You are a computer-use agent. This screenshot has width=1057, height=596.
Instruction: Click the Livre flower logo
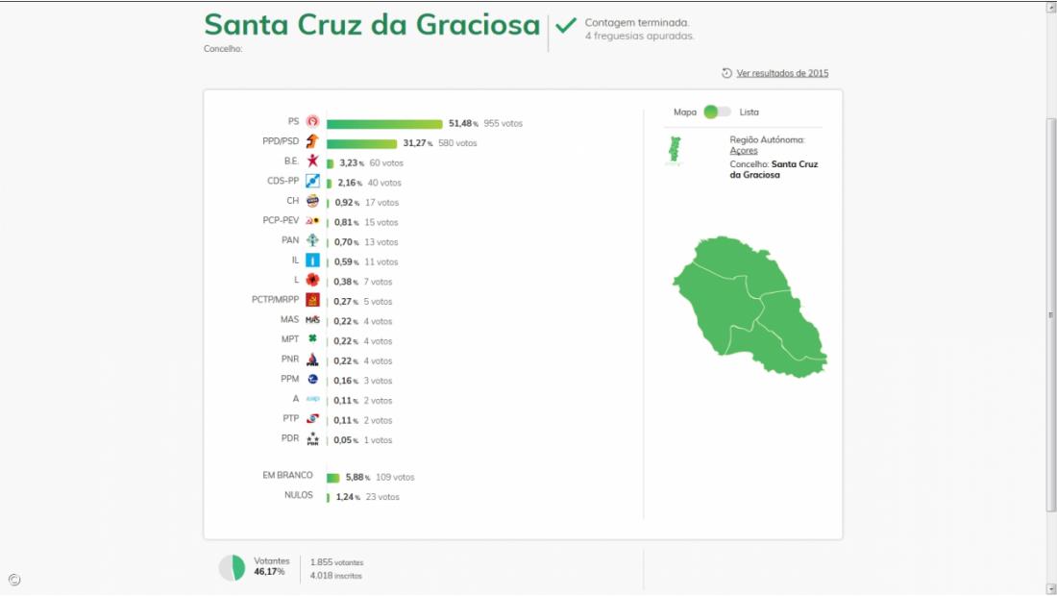point(312,281)
